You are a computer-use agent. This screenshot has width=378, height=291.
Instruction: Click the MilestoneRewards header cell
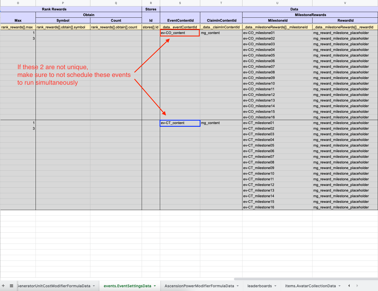click(x=310, y=15)
